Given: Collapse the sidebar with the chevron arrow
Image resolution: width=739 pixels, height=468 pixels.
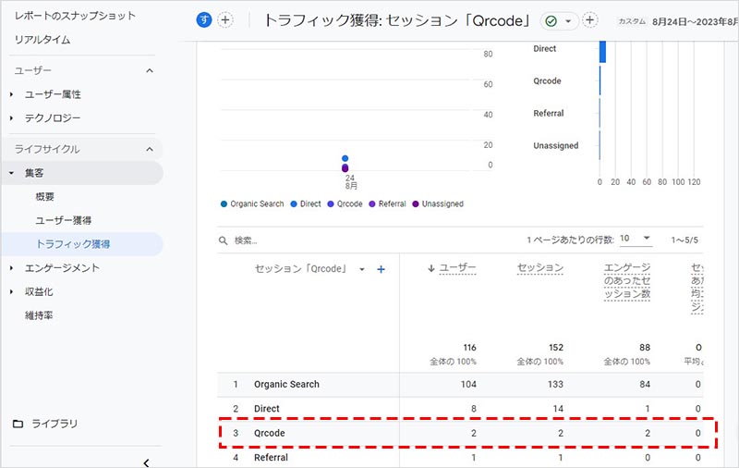Looking at the screenshot, I should tap(146, 462).
